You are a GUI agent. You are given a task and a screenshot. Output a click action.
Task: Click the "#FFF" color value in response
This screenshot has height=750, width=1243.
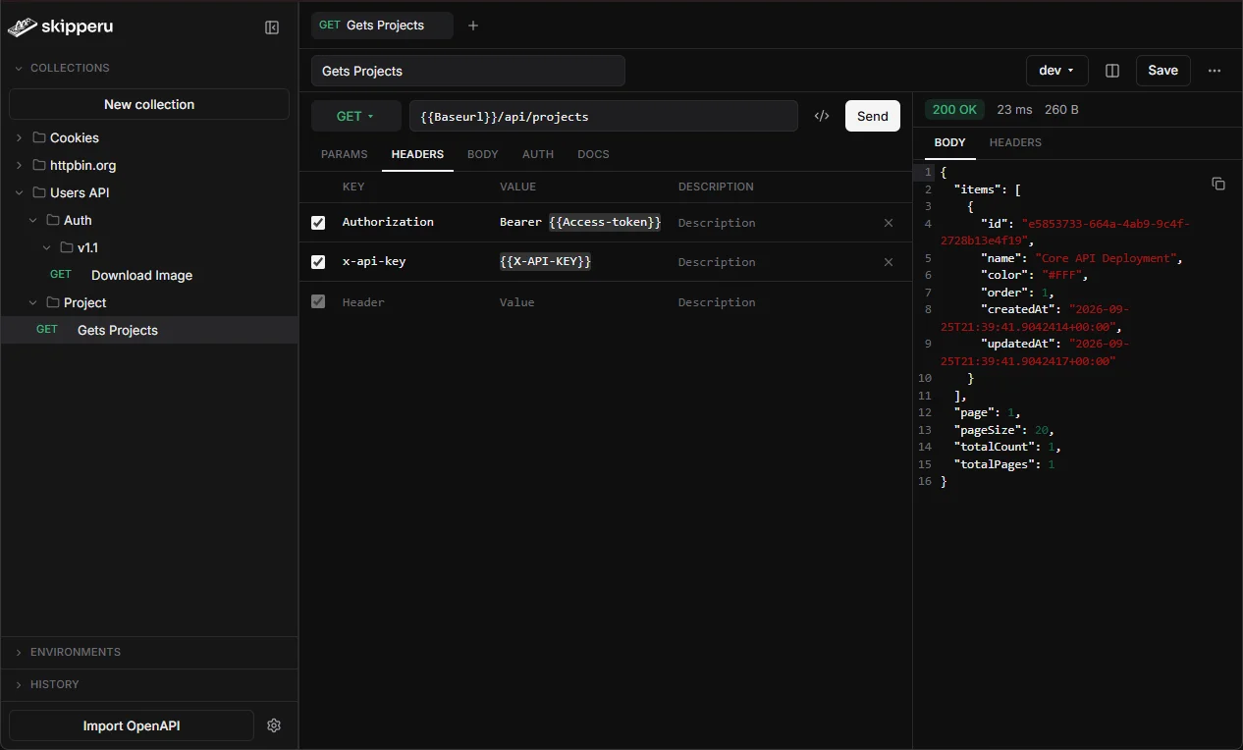point(1060,276)
